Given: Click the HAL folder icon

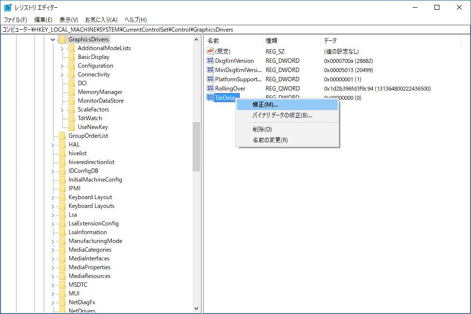Looking at the screenshot, I should point(62,145).
